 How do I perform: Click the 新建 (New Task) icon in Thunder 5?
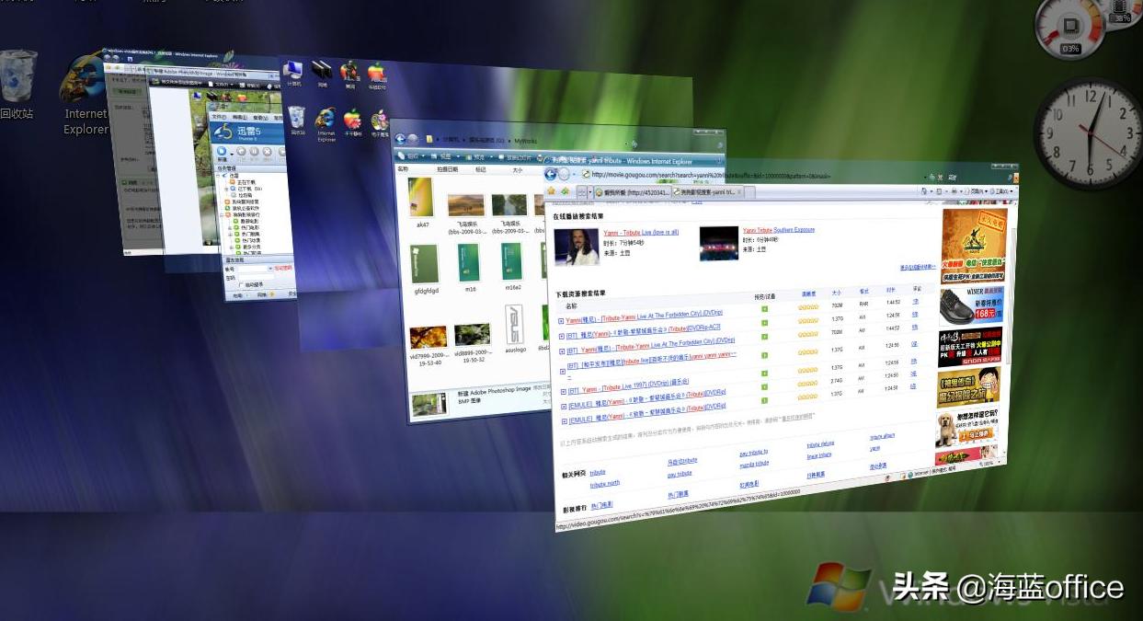(223, 151)
